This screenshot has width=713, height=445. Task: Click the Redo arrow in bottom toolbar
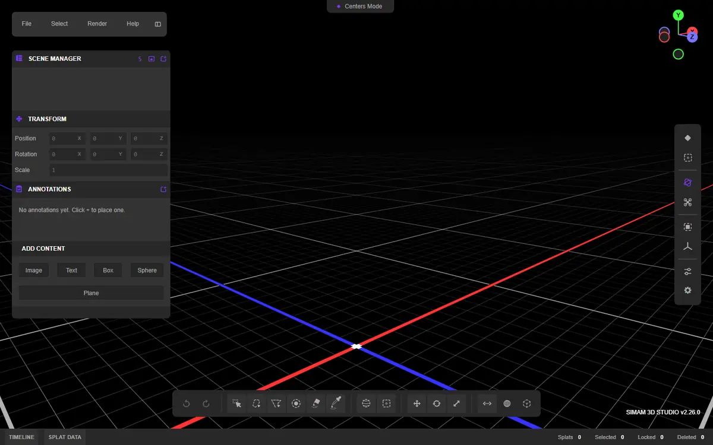click(206, 403)
